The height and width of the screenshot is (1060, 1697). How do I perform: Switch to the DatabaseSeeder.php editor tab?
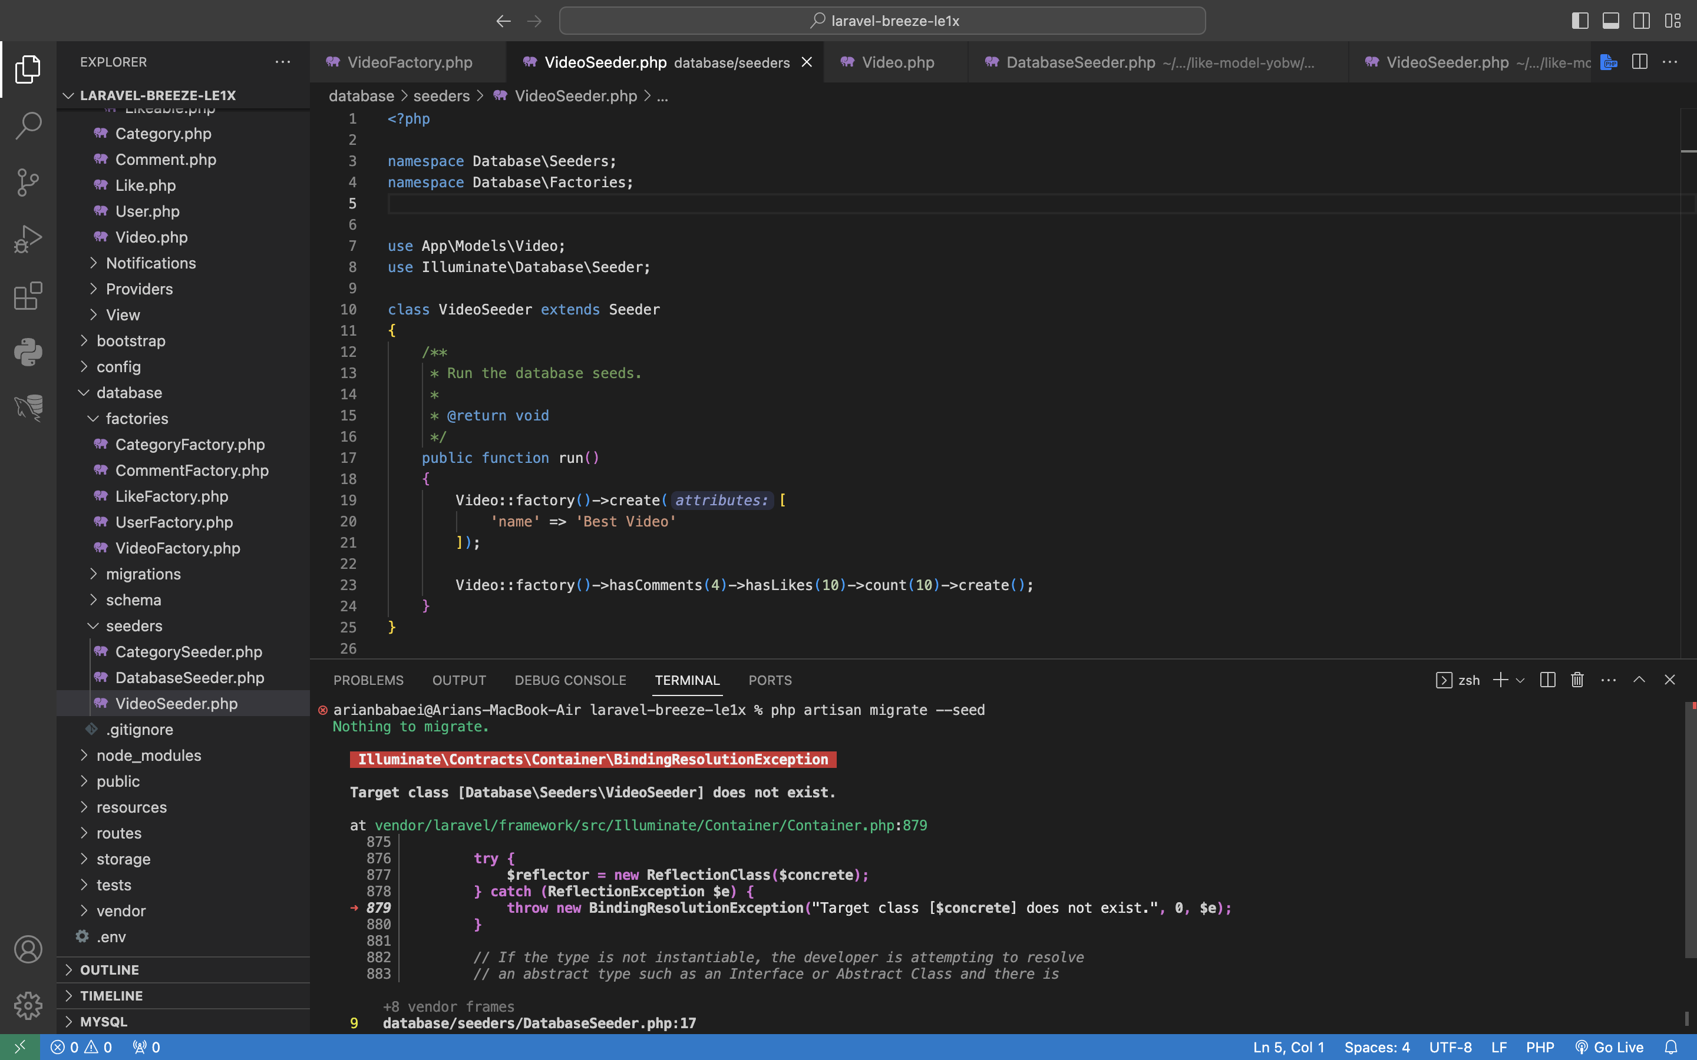coord(1158,62)
